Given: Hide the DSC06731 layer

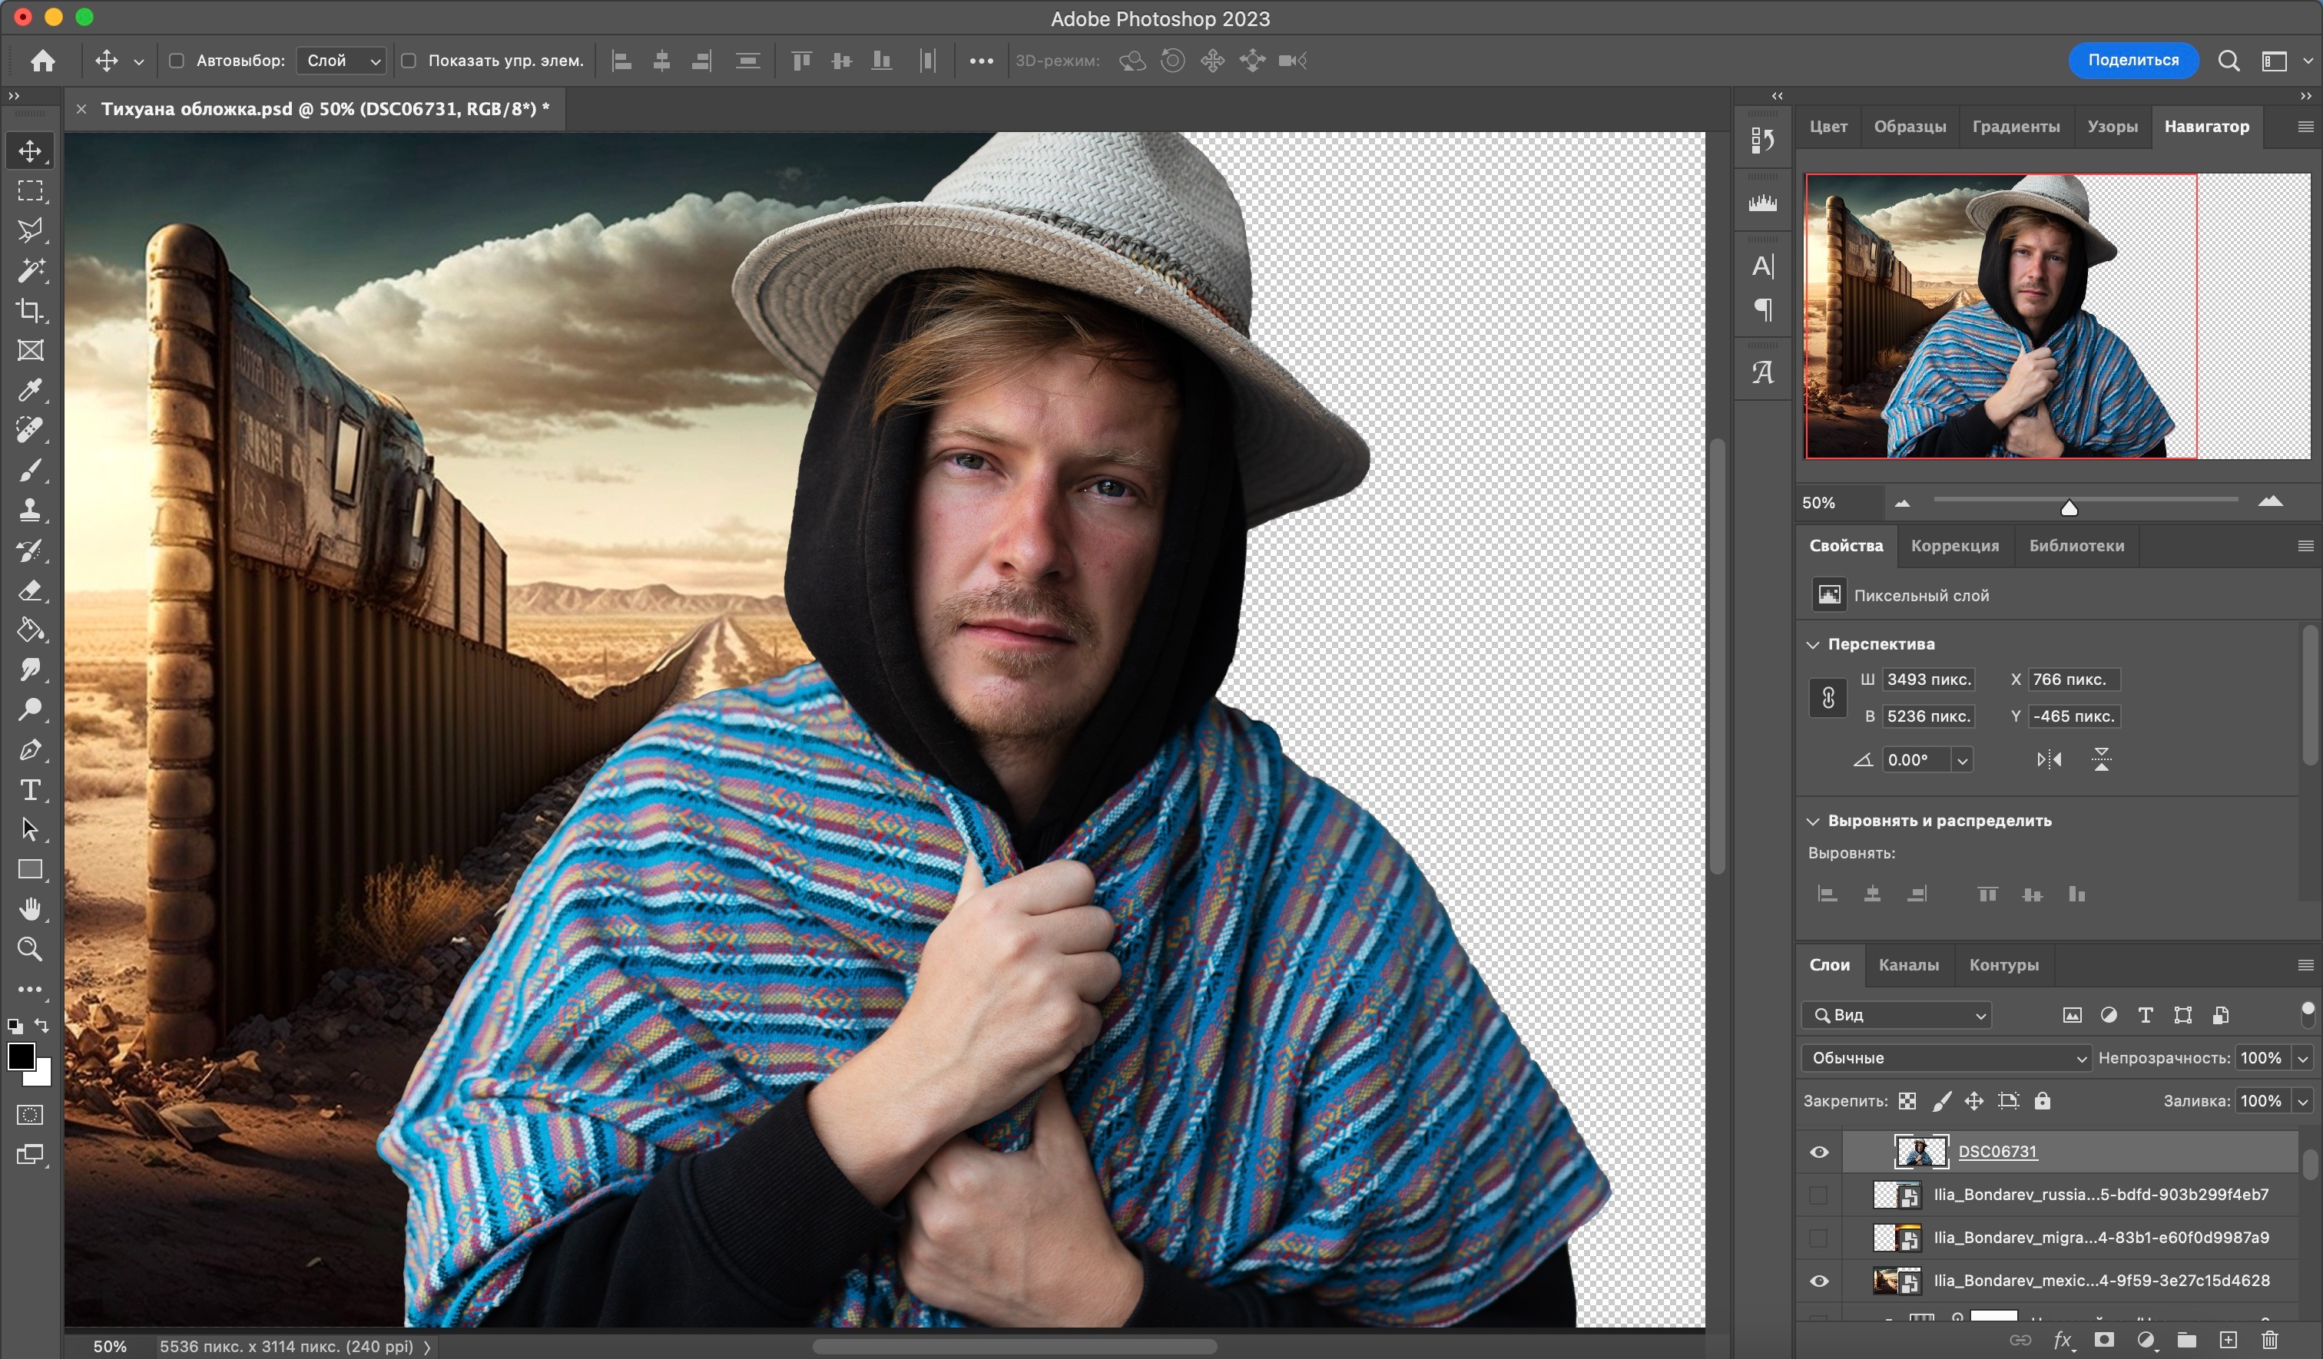Looking at the screenshot, I should [1819, 1152].
